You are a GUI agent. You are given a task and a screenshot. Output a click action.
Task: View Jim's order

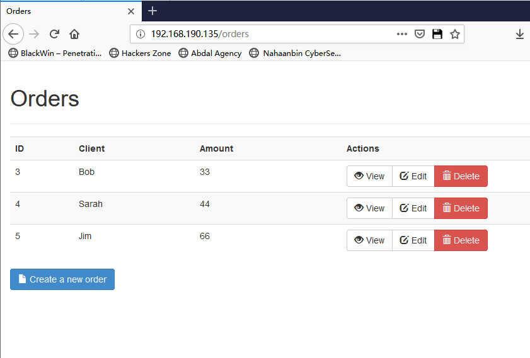click(369, 240)
